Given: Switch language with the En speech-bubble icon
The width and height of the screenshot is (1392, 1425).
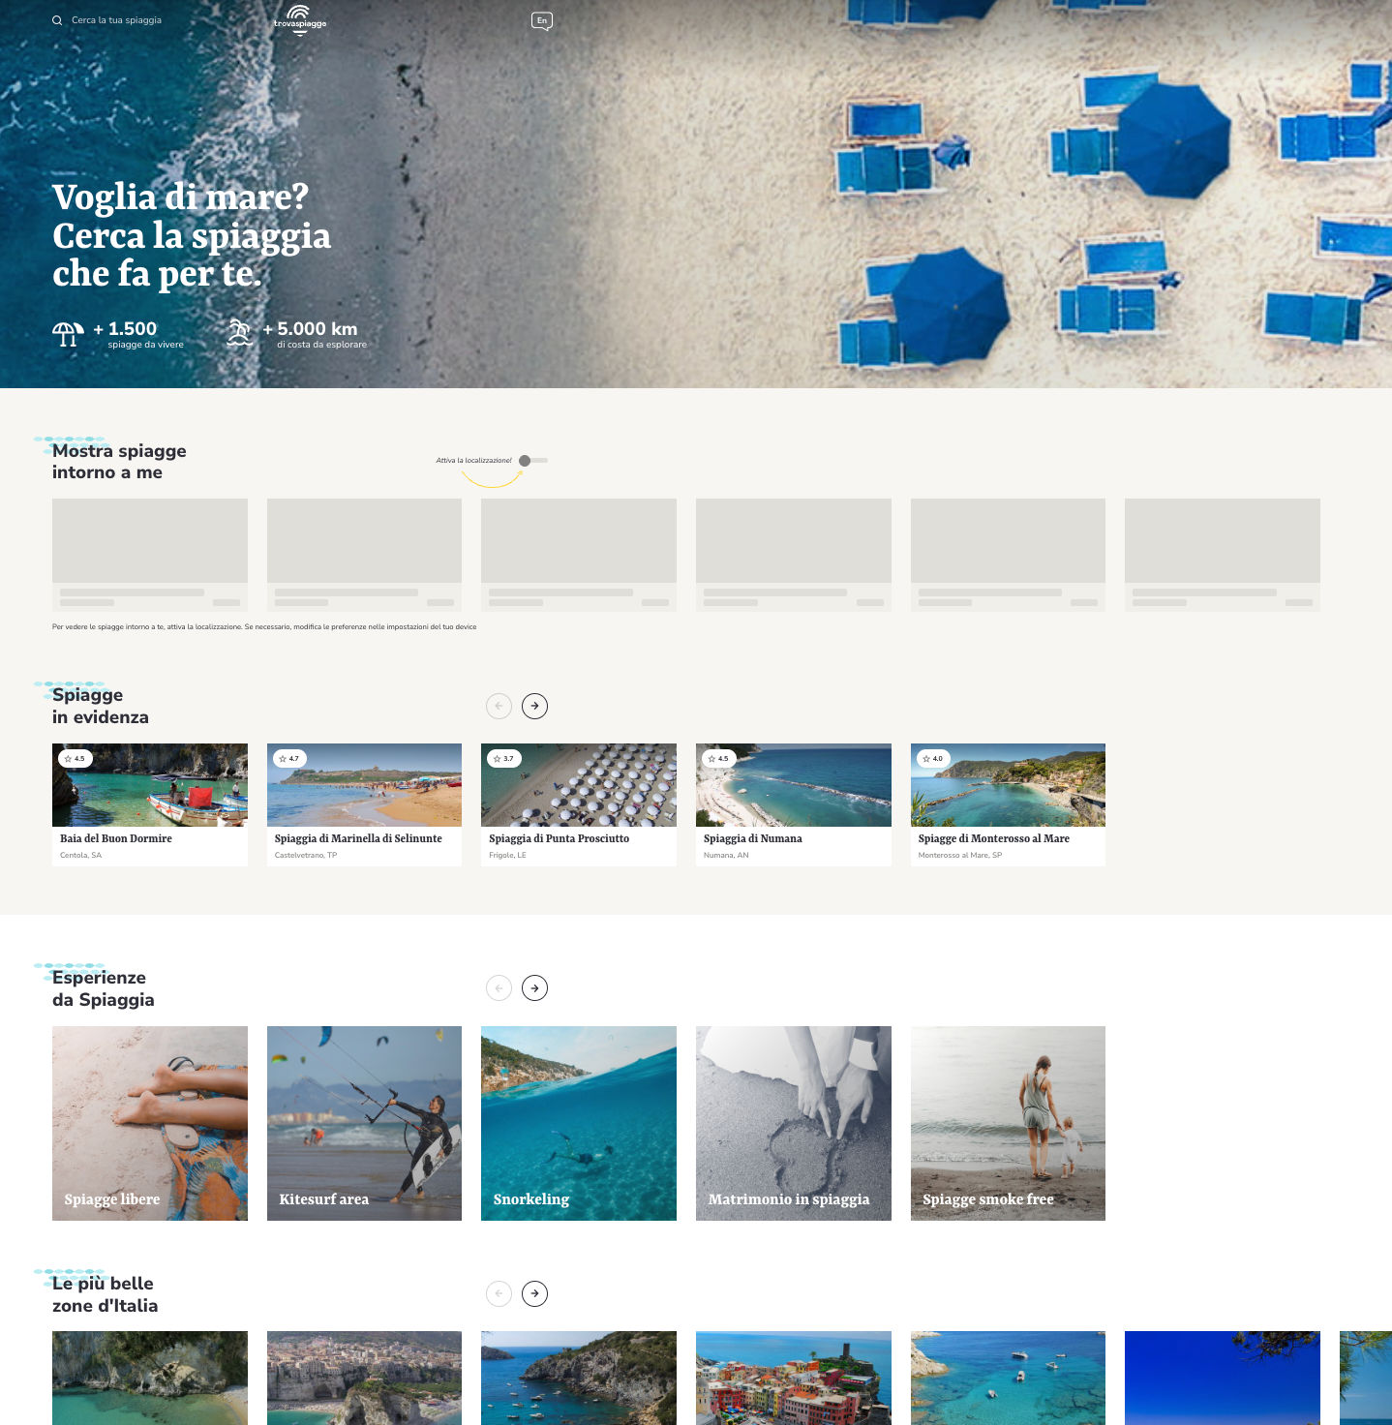Looking at the screenshot, I should click(x=542, y=20).
